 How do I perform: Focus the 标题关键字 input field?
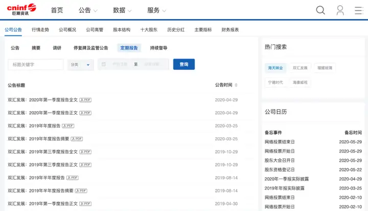pyautogui.click(x=36, y=65)
